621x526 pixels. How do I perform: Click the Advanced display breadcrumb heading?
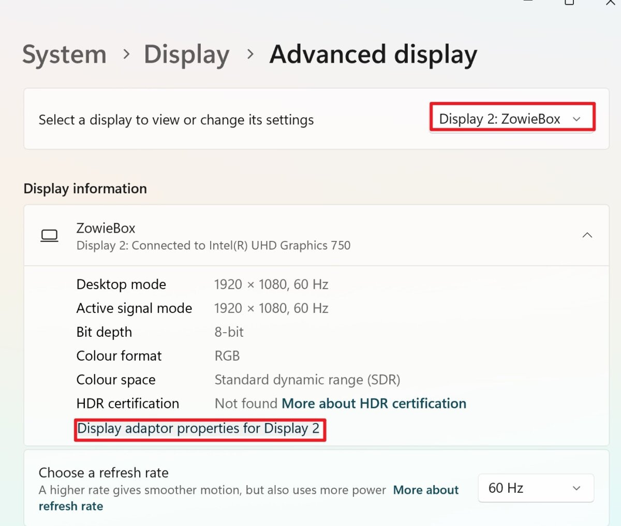(x=373, y=54)
